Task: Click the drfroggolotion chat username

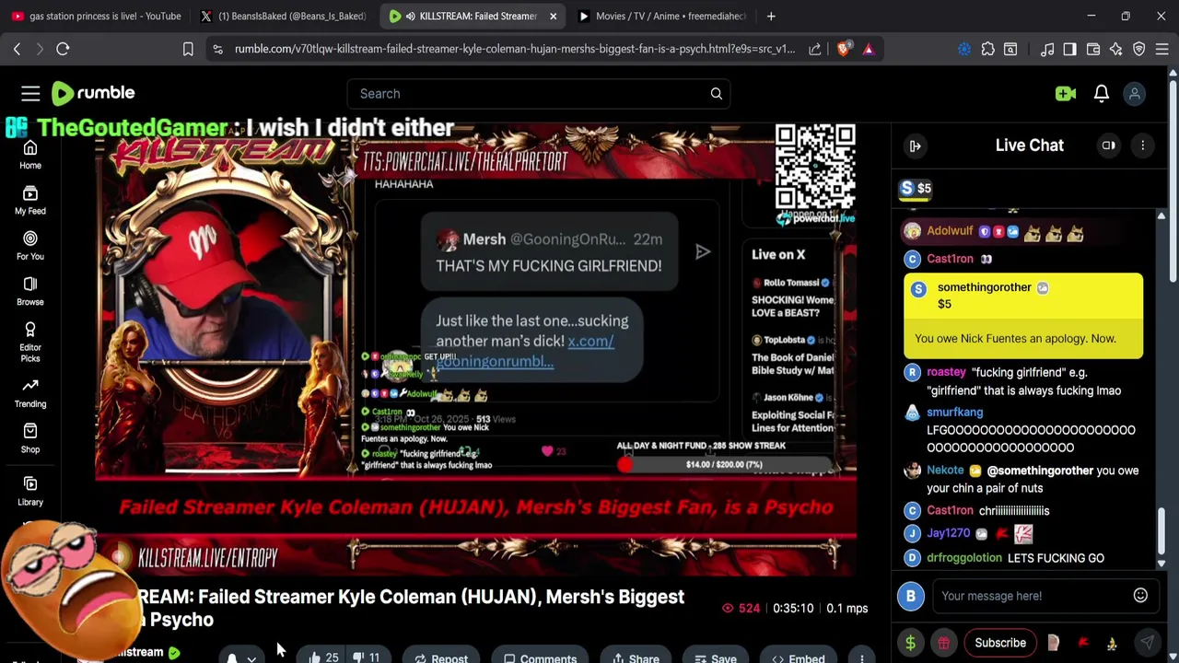Action: [964, 558]
